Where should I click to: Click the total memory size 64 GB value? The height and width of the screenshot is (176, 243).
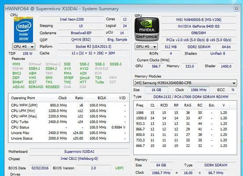tap(161, 165)
